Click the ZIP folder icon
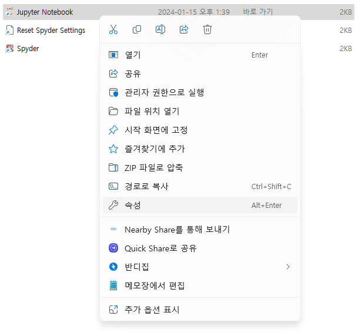 pyautogui.click(x=113, y=167)
